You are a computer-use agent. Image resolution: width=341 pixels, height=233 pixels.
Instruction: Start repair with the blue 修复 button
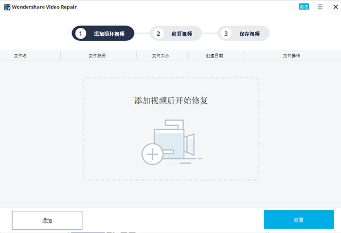tap(298, 220)
